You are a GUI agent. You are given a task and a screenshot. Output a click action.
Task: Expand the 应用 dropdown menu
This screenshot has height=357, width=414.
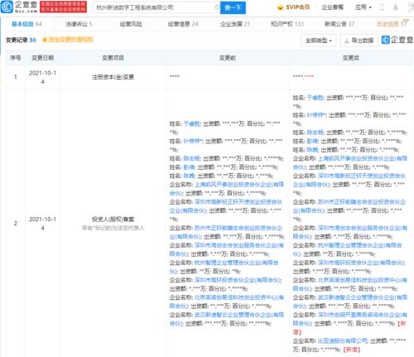point(363,7)
